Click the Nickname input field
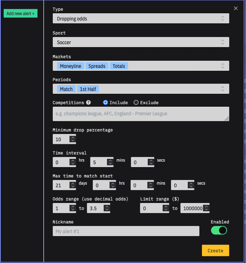 (x=126, y=231)
